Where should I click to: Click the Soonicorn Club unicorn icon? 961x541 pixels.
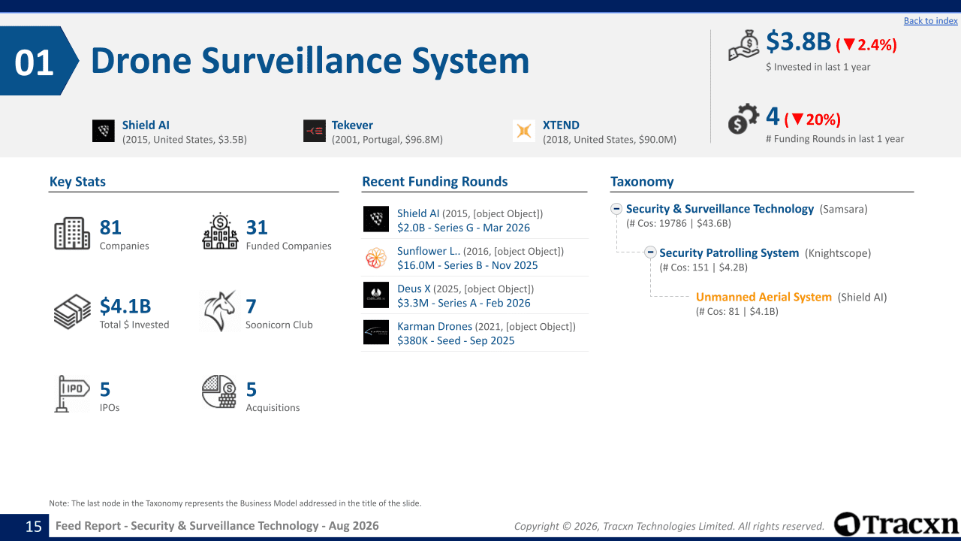pos(220,311)
